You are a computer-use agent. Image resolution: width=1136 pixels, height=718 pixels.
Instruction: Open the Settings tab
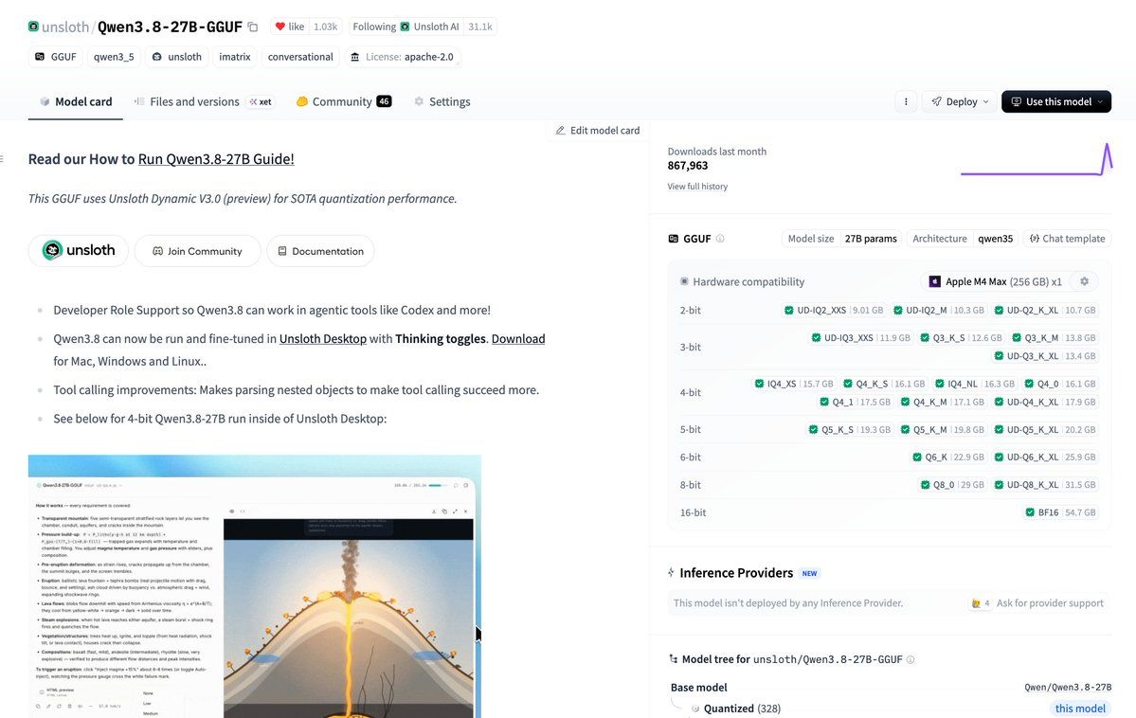[442, 101]
